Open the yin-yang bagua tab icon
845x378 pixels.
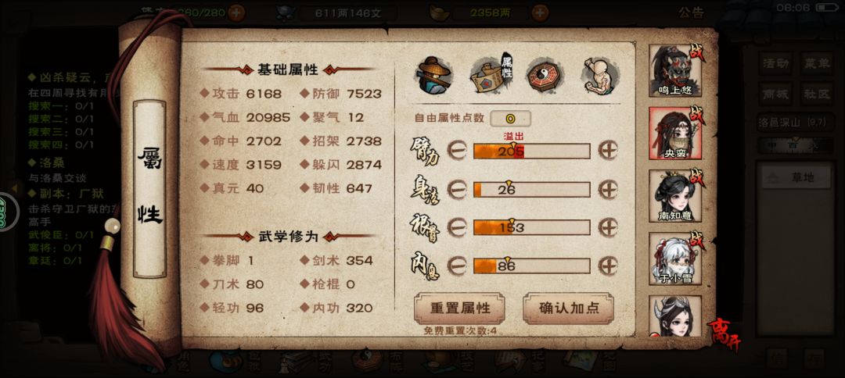click(545, 75)
